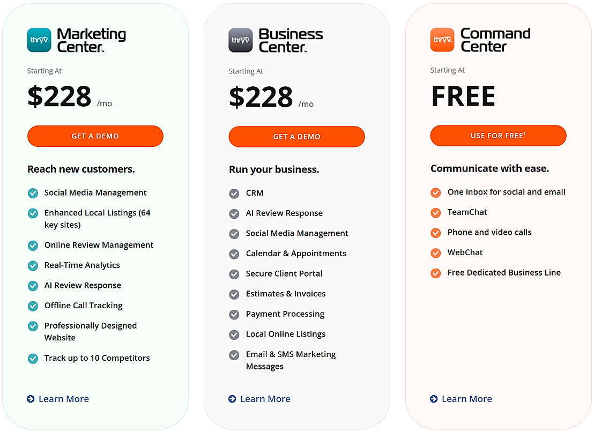Click the Free Dedicated Business Line feature
Screen dimensions: 594x431
point(504,273)
